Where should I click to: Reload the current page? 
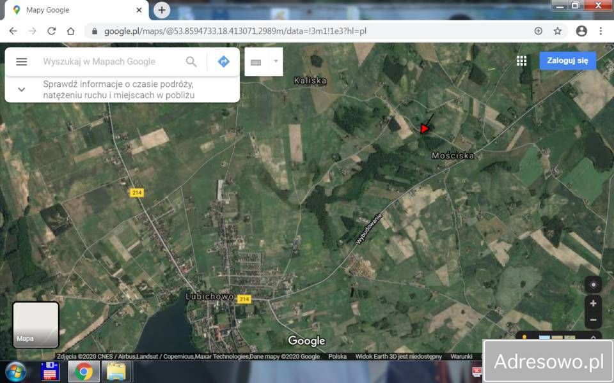(51, 31)
